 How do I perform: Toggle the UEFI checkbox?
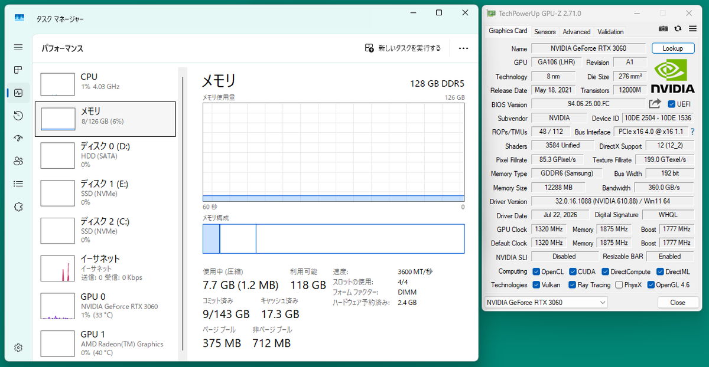click(x=671, y=104)
